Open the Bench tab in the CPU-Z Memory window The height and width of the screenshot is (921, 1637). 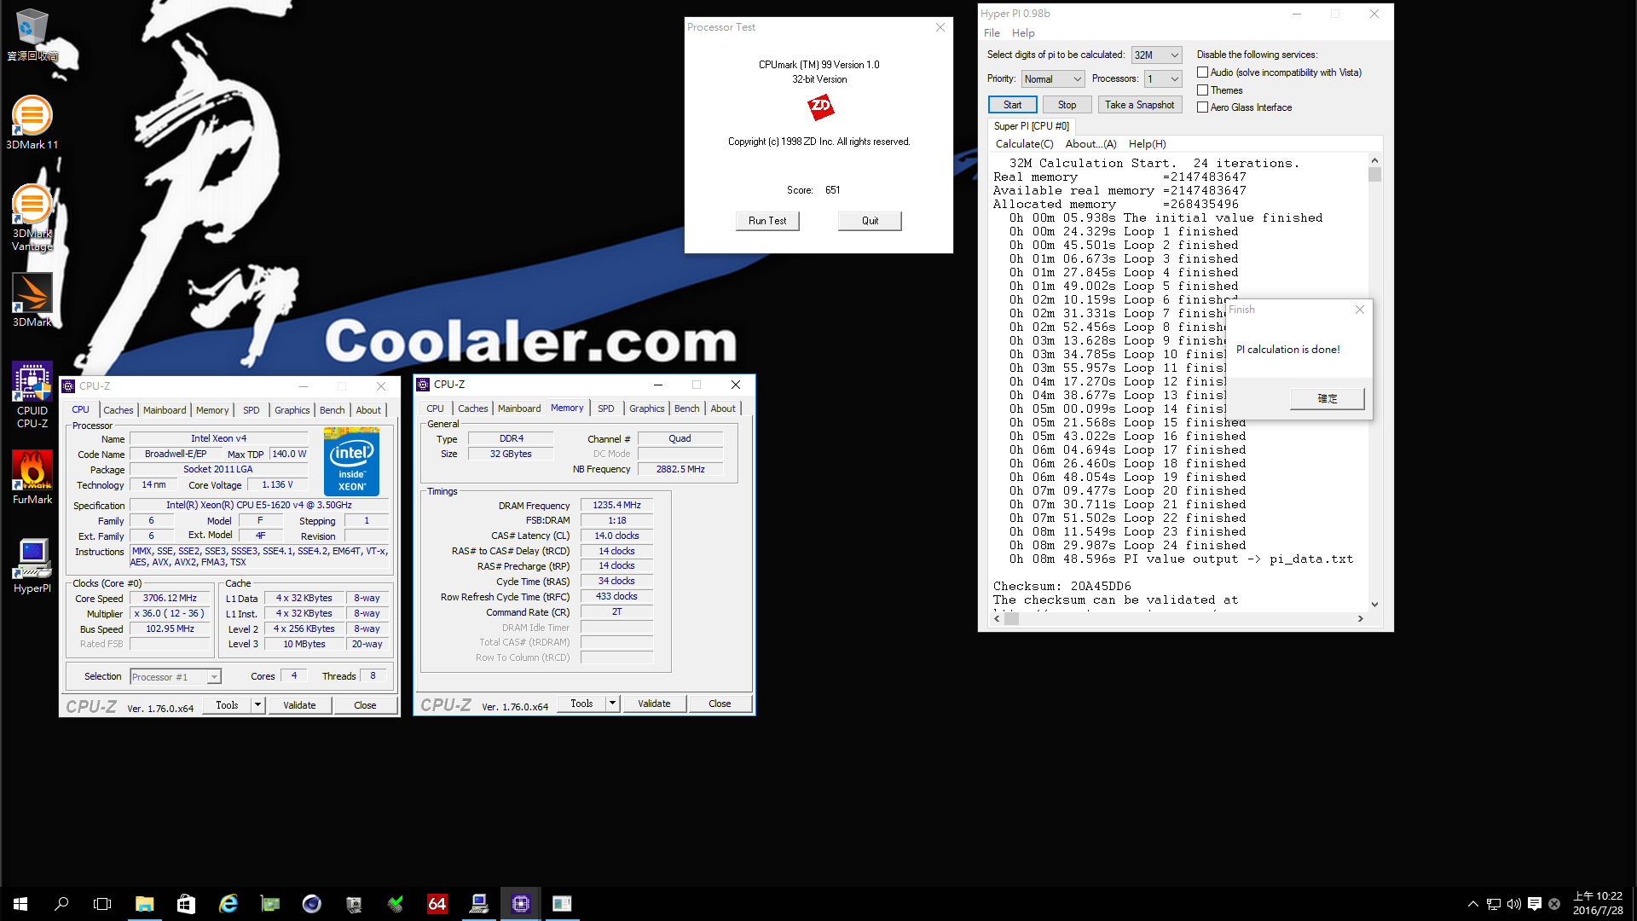point(686,408)
